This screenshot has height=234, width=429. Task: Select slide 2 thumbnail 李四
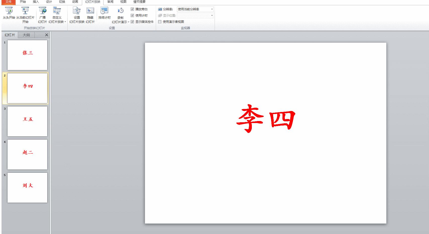pos(27,88)
